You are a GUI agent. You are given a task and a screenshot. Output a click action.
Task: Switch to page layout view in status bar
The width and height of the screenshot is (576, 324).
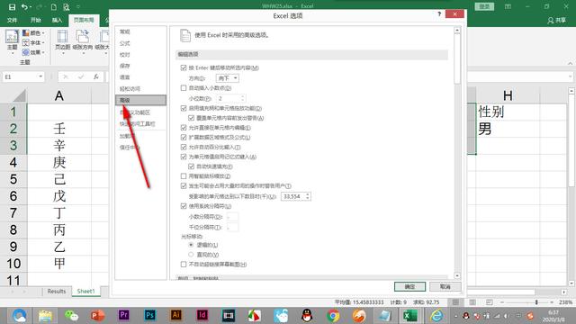472,302
